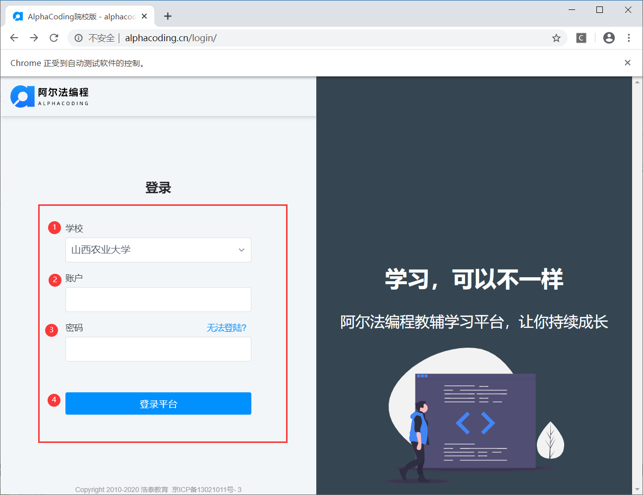Click the AlphaCoding logo in the header
The height and width of the screenshot is (495, 643).
tap(48, 97)
